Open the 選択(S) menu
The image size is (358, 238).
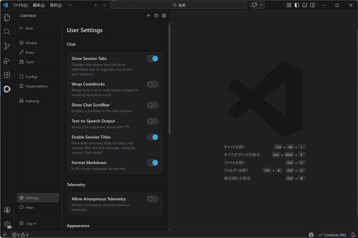(55, 5)
